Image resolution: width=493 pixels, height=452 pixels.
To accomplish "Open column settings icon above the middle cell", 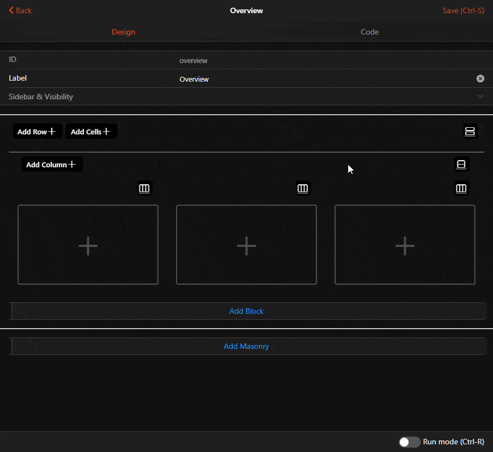I will coord(303,188).
